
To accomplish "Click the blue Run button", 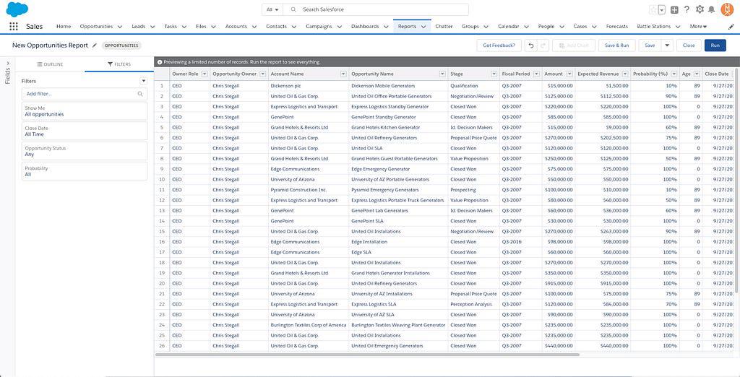I will (715, 45).
